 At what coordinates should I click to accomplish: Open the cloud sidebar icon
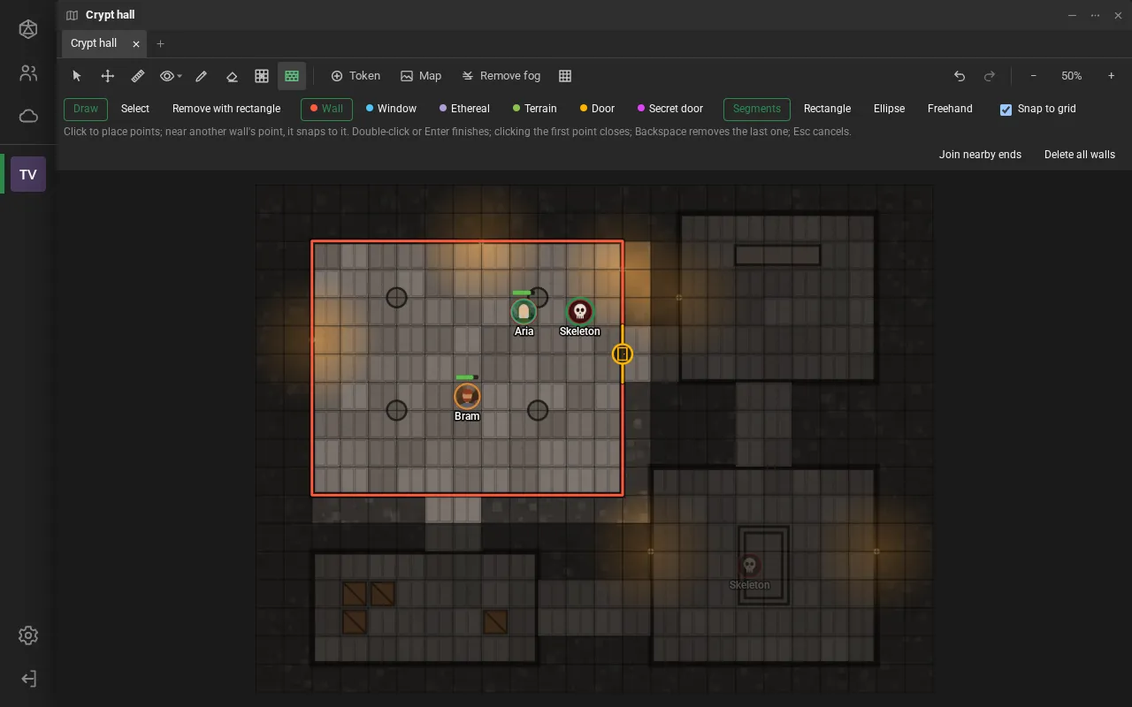[x=28, y=116]
